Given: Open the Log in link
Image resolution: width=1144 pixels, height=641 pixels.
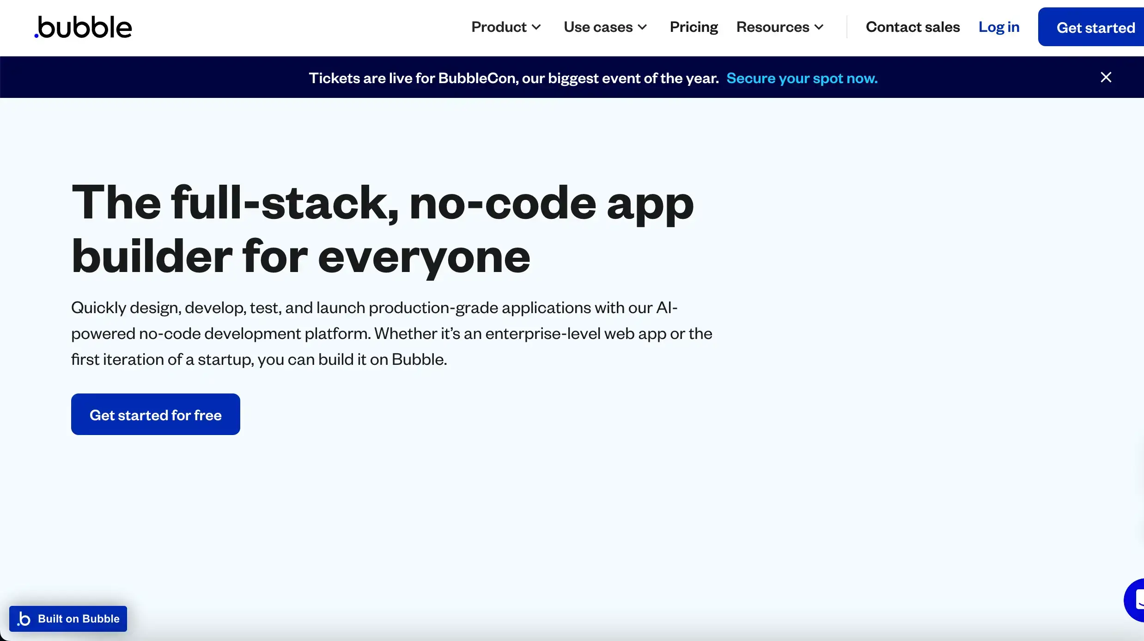Looking at the screenshot, I should (999, 27).
